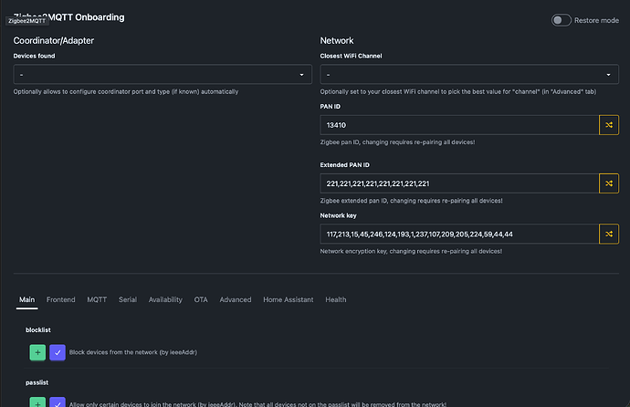Click the Zigbee2MQTT Onboarding title
Image resolution: width=630 pixels, height=407 pixels.
(69, 17)
